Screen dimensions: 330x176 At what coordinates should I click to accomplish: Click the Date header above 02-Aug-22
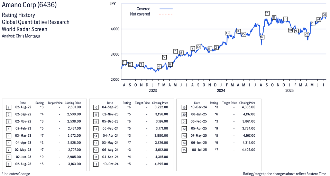pos(23,103)
